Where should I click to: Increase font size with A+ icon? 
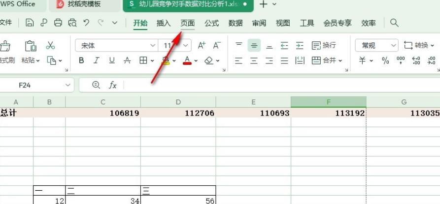(202, 45)
